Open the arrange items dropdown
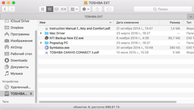194x110 pixels. [x=74, y=9]
